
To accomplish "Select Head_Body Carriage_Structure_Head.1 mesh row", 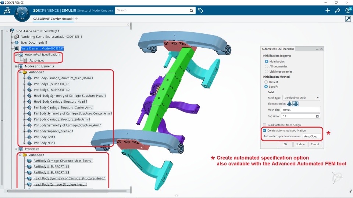I will pyautogui.click(x=60, y=102).
